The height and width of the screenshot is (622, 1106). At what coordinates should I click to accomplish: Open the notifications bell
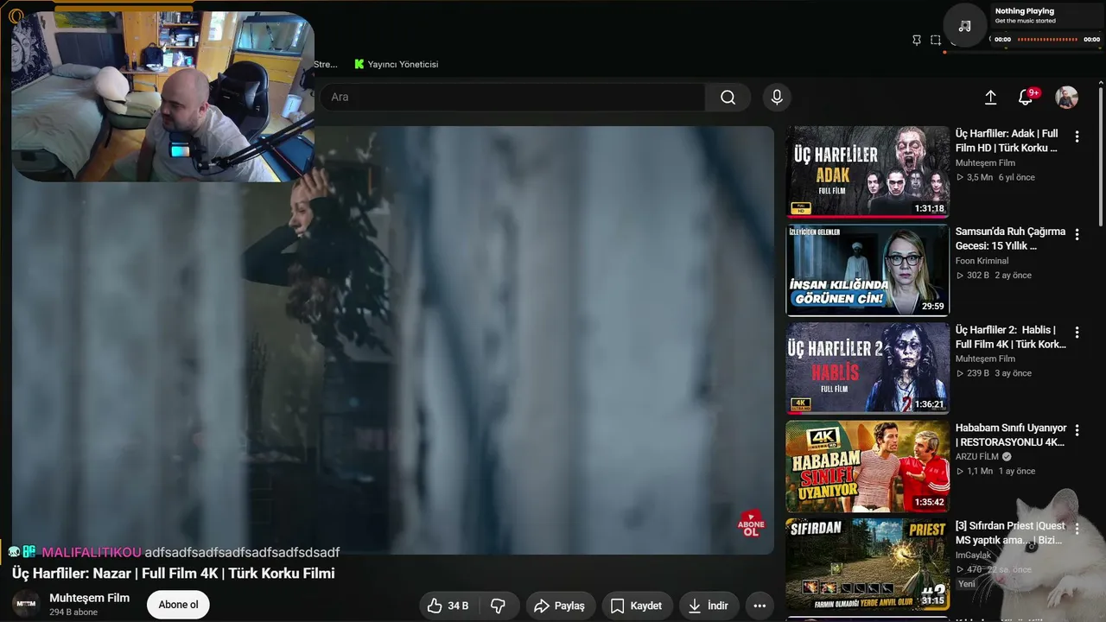1026,98
